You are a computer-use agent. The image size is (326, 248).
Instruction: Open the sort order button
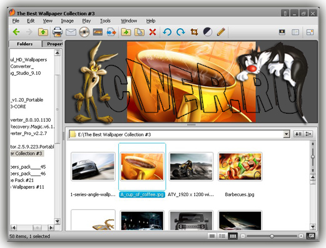[298, 134]
